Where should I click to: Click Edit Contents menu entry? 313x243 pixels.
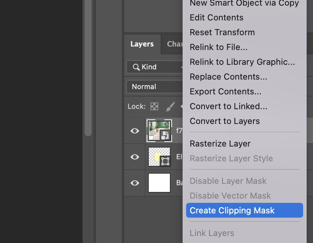216,18
